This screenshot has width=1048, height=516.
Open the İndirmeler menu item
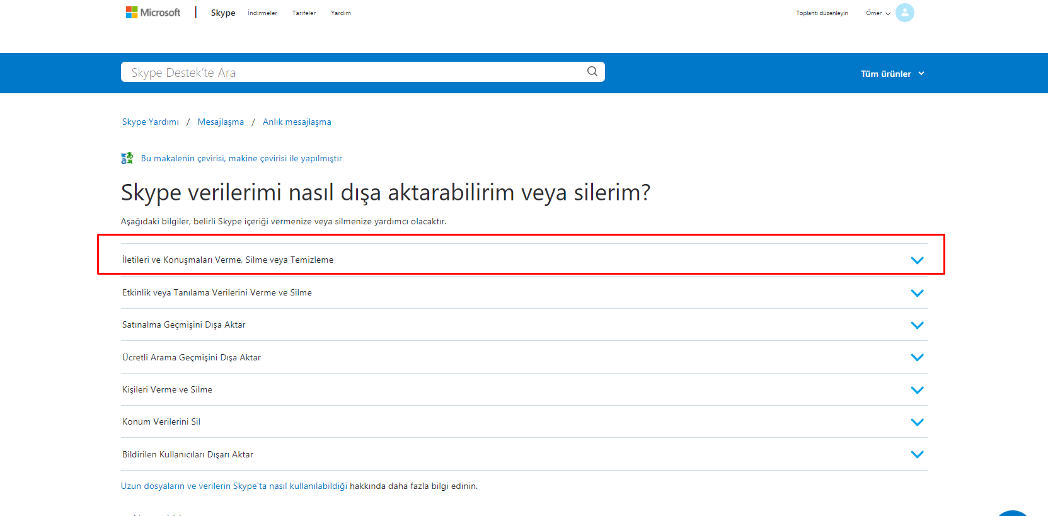click(x=262, y=13)
